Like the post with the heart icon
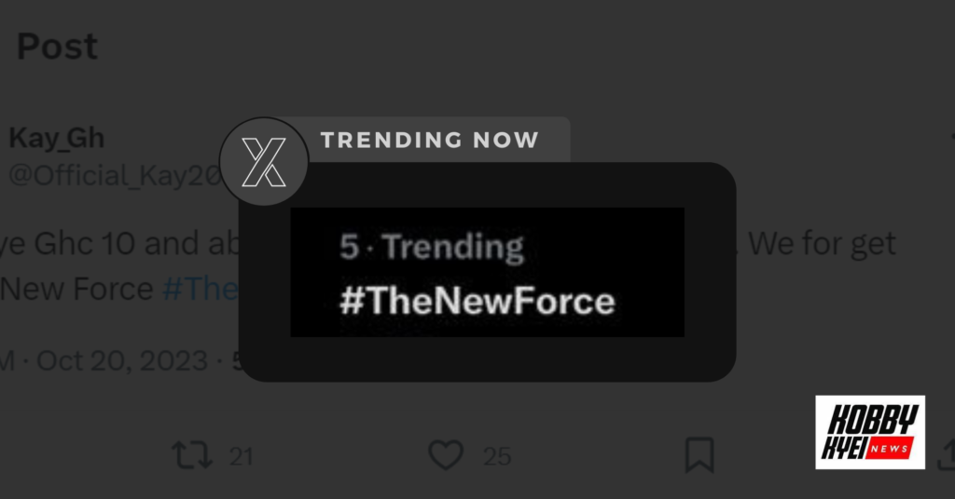955x499 pixels. tap(446, 454)
